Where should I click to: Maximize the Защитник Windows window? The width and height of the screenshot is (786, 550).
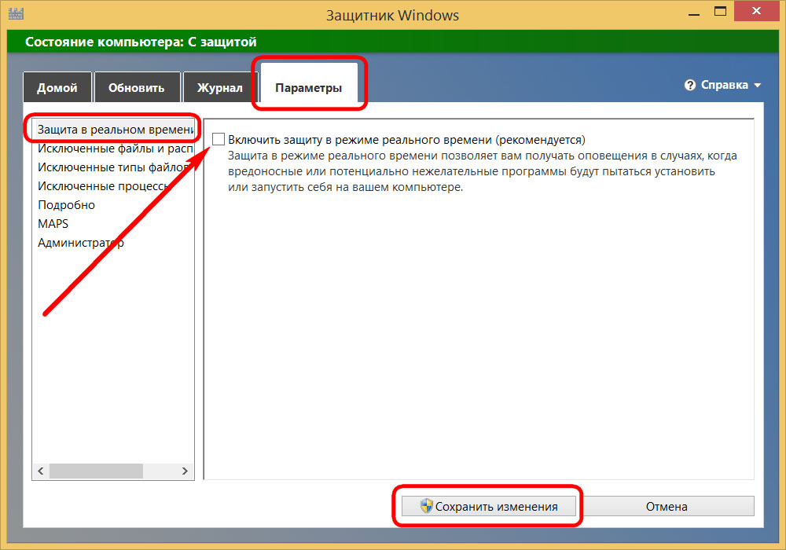720,11
